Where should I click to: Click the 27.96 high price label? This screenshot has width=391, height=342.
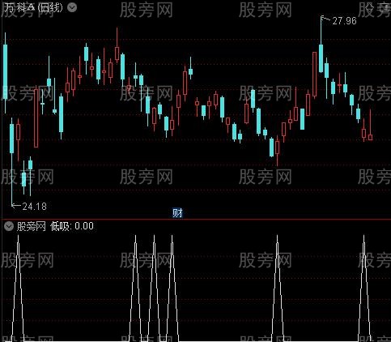(344, 21)
